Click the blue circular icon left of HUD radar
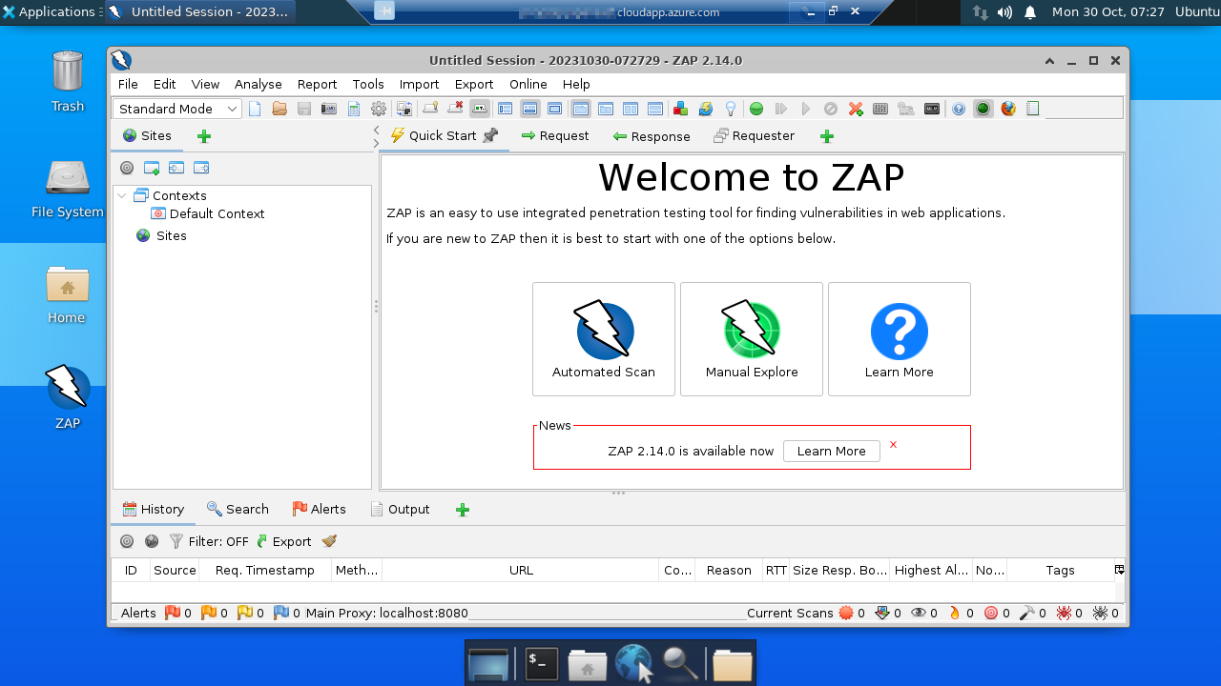This screenshot has width=1221, height=686. (x=958, y=109)
